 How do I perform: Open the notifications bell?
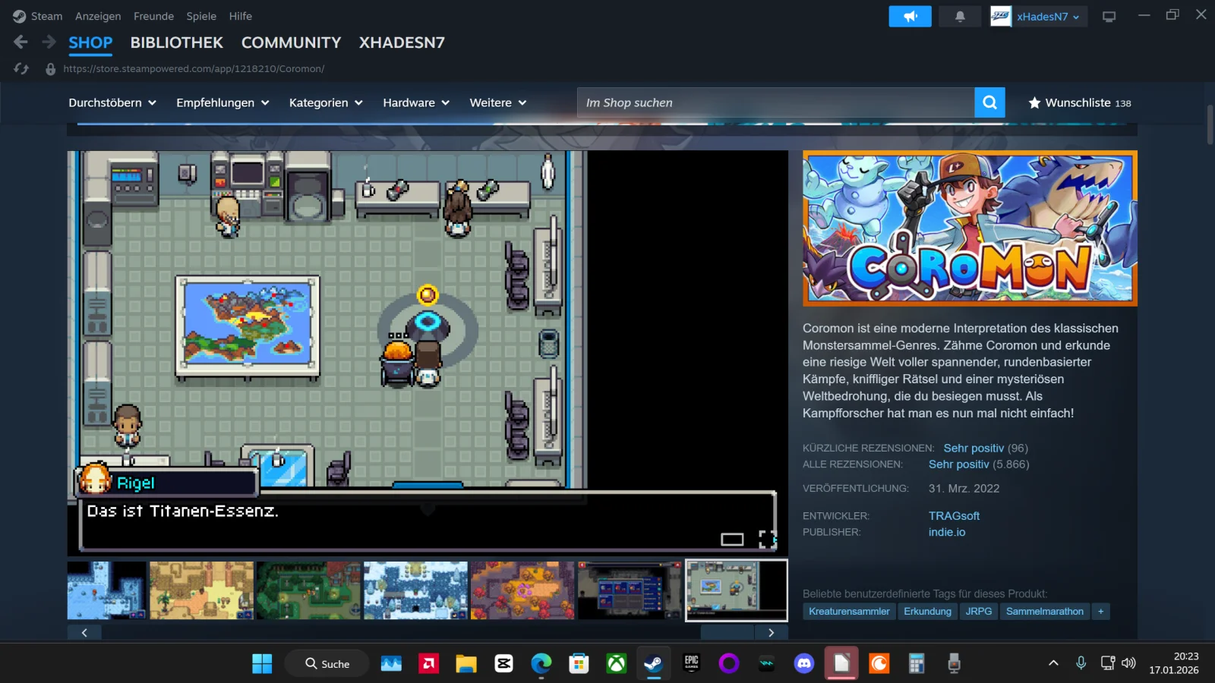tap(960, 16)
